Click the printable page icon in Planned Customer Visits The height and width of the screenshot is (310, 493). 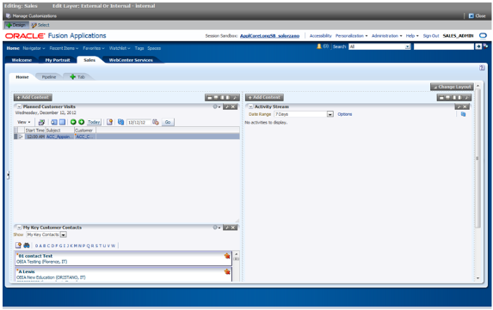(41, 122)
